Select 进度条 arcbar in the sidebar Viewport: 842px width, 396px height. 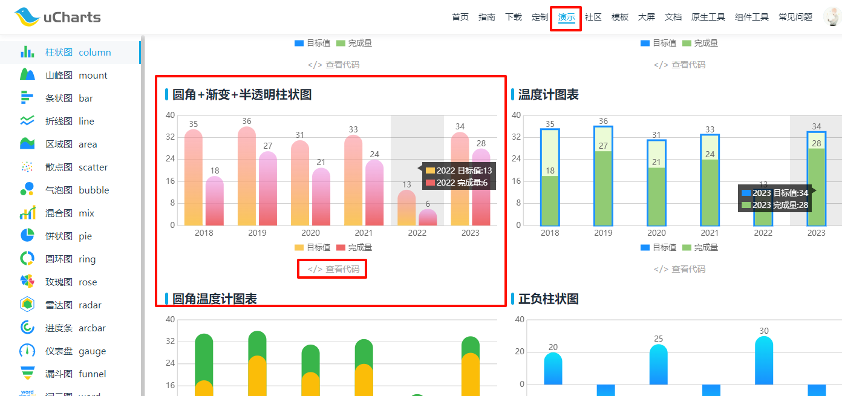click(70, 328)
